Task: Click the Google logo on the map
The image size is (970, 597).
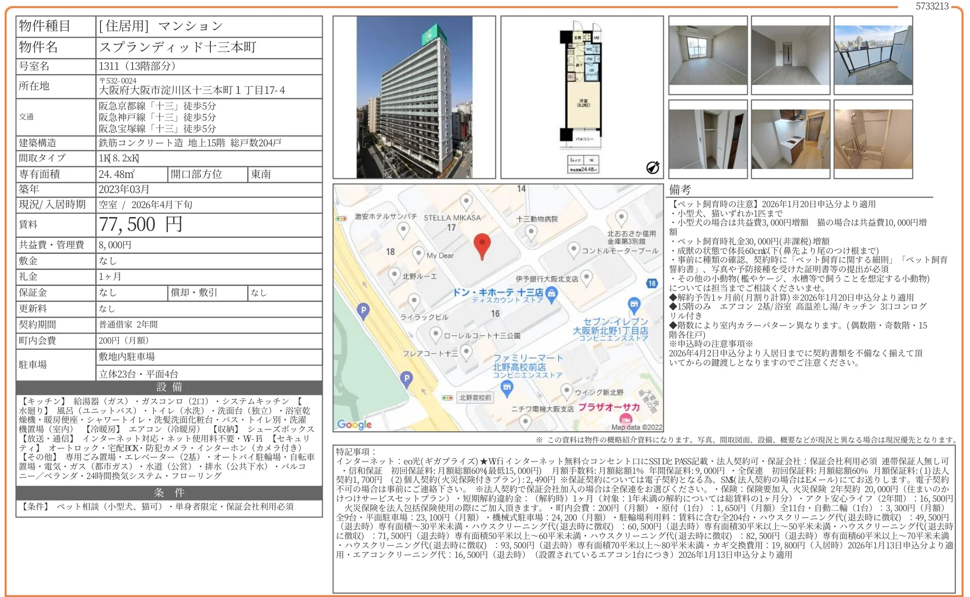Action: (x=354, y=424)
